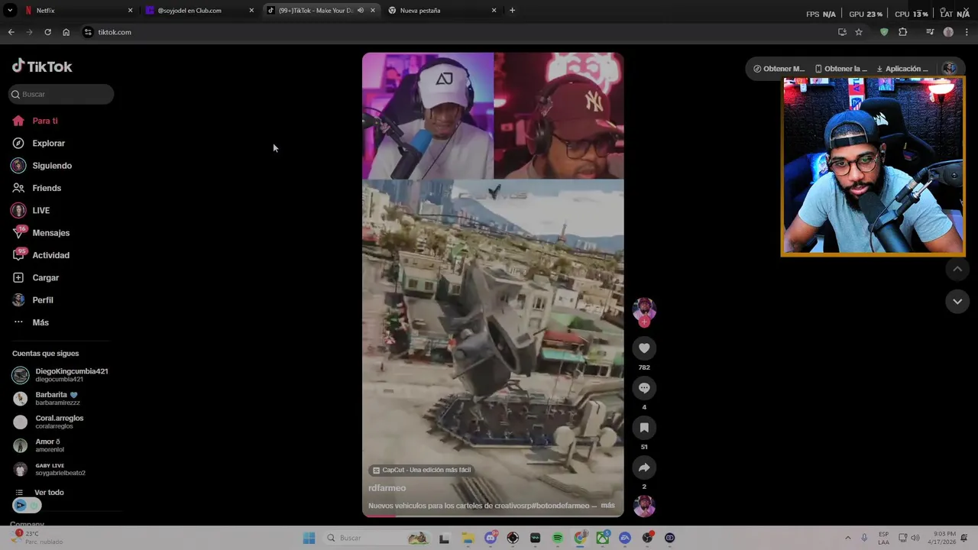Image resolution: width=978 pixels, height=550 pixels.
Task: Click 'Aplicación ...' download button
Action: coord(902,69)
